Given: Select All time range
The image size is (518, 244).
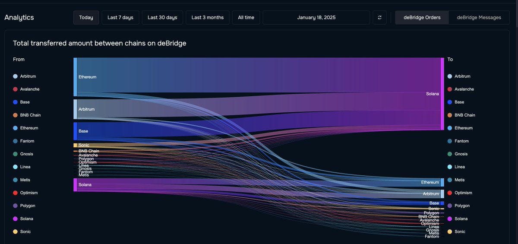Looking at the screenshot, I should (246, 18).
